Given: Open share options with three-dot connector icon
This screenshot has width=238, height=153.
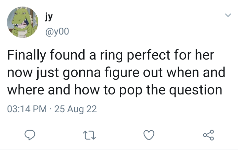Looking at the screenshot, I should point(209,135).
